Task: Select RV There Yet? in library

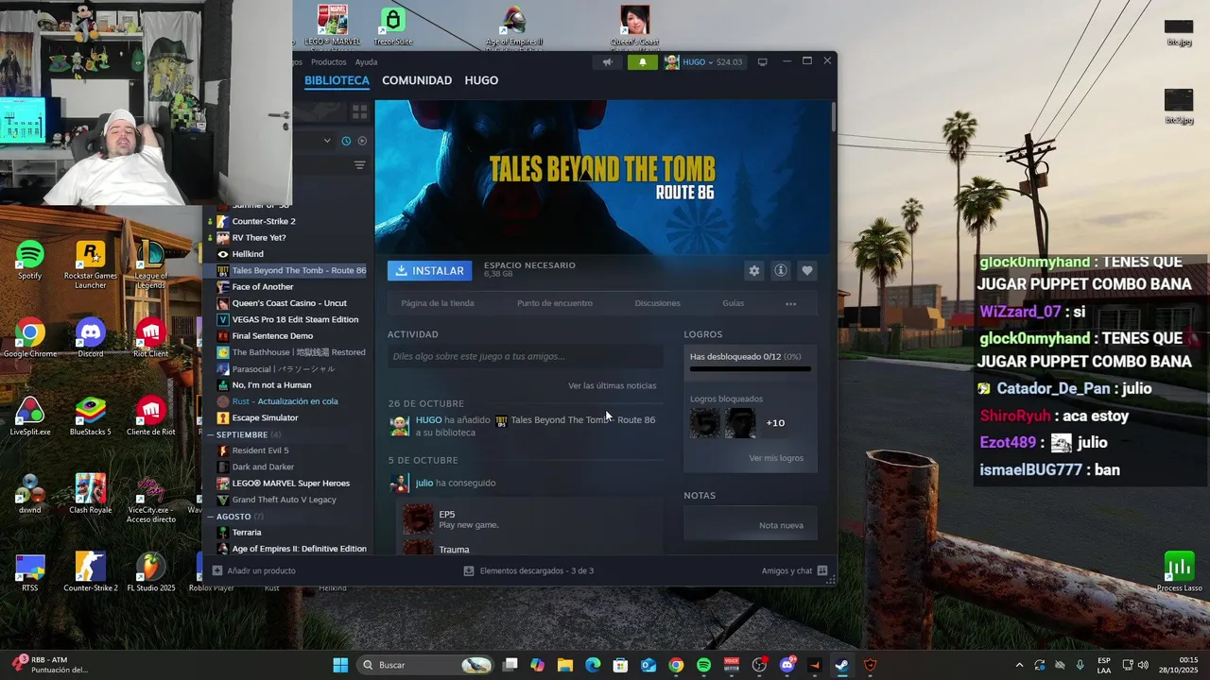Action: (259, 238)
